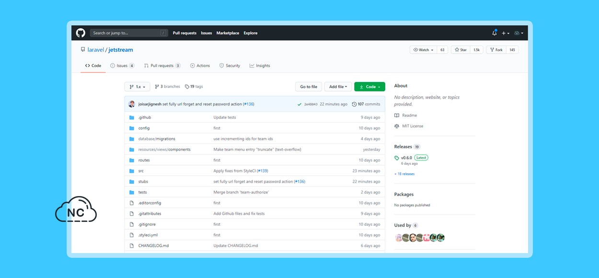The width and height of the screenshot is (599, 278).
Task: Open the routes folder
Action: [x=144, y=160]
